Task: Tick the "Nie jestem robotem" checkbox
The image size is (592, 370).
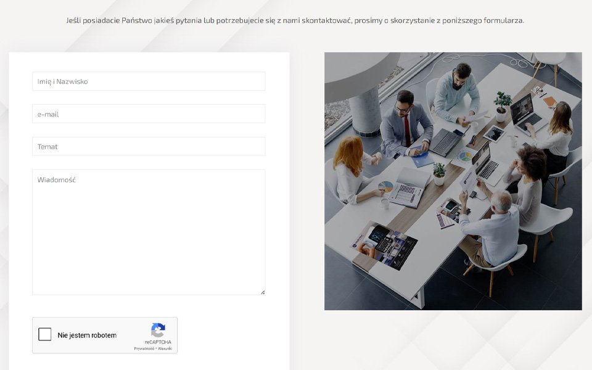Action: click(45, 335)
